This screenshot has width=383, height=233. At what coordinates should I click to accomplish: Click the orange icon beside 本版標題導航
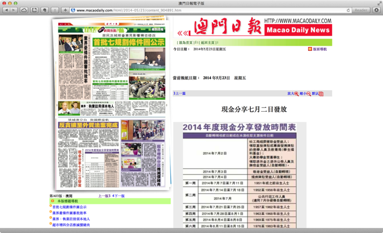pyautogui.click(x=52, y=201)
